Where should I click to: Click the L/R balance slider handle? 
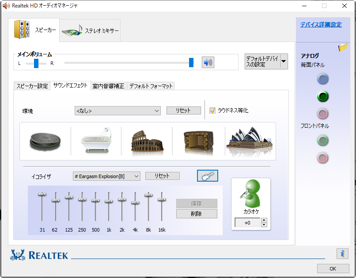pos(36,63)
